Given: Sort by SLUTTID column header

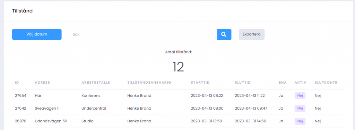Looking at the screenshot, I should 243,83.
